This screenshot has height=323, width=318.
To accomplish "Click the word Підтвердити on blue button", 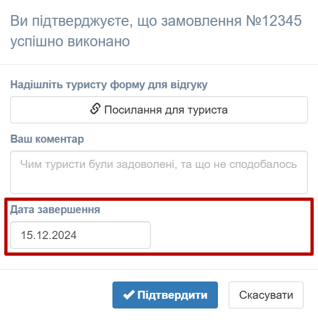I will (172, 295).
